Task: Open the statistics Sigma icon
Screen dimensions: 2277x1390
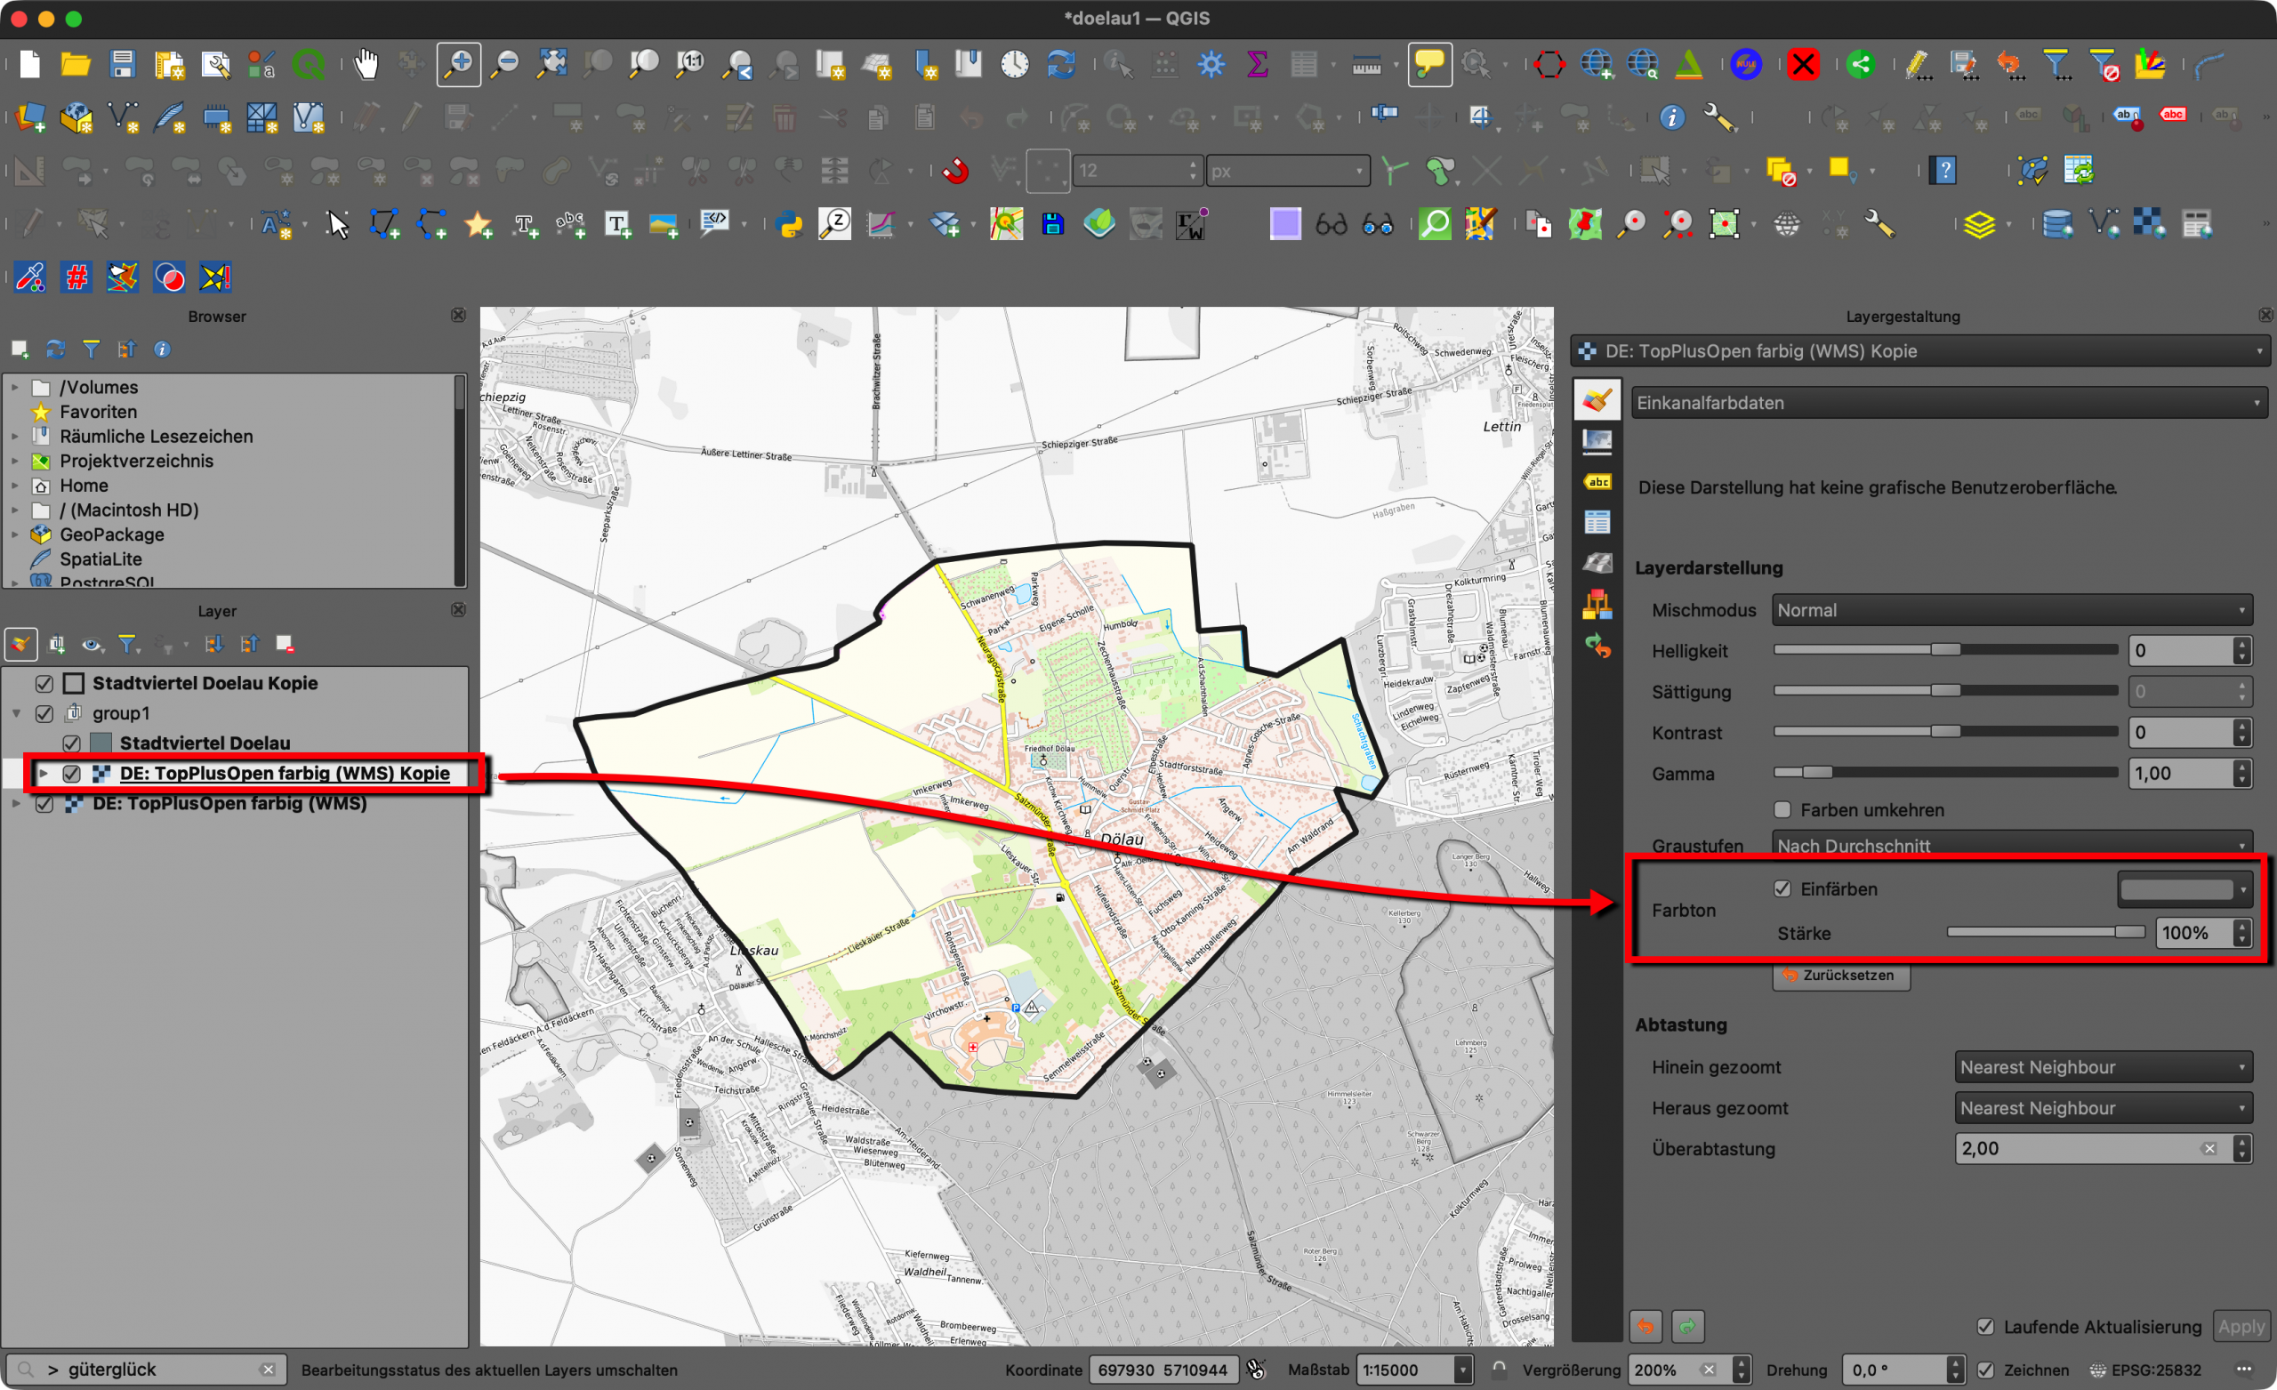Action: (x=1257, y=65)
